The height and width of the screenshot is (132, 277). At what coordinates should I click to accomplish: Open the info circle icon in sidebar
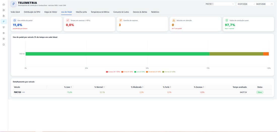point(4,45)
